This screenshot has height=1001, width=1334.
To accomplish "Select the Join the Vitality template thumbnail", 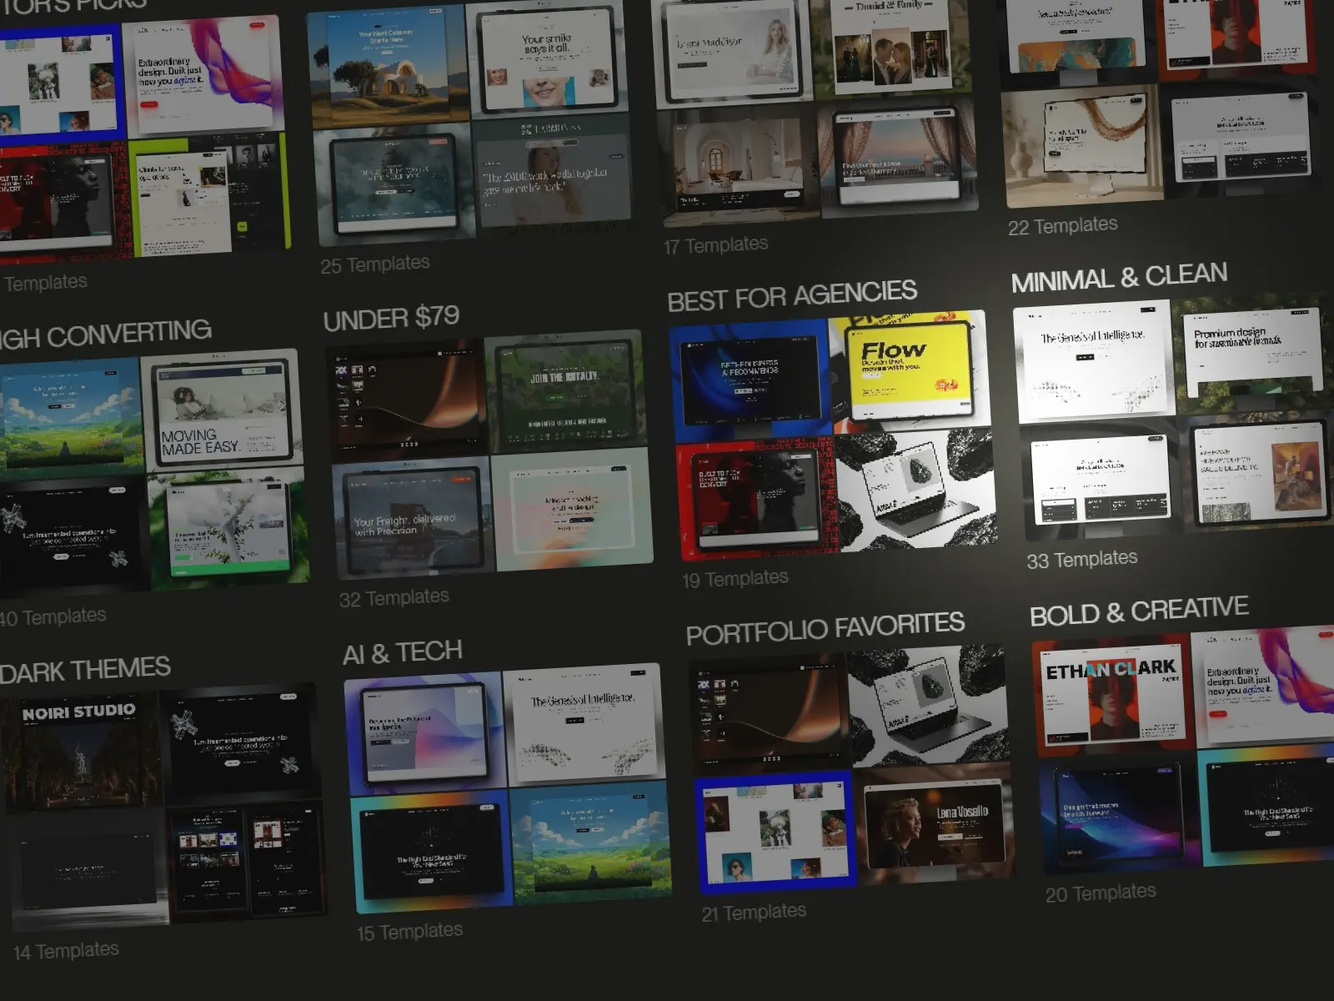I will click(564, 394).
